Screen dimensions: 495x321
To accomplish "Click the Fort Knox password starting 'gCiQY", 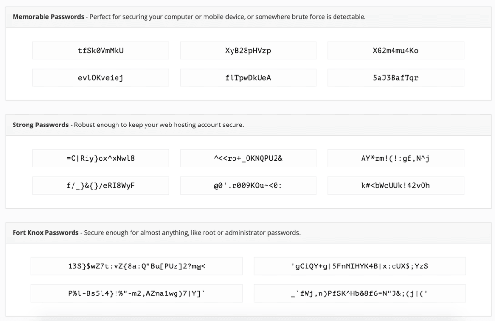I will pos(359,266).
